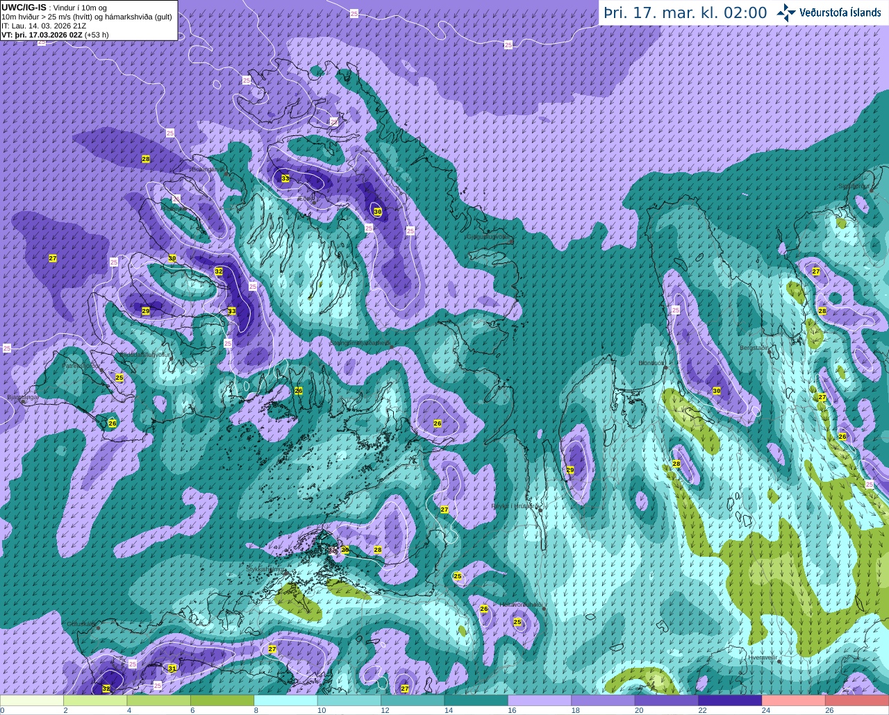Click the Bolungarvík station label
This screenshot has height=715, width=889.
(x=207, y=169)
